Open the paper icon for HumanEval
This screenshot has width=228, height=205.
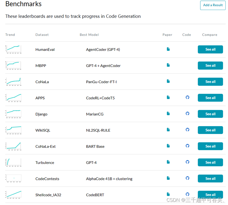coord(168,49)
